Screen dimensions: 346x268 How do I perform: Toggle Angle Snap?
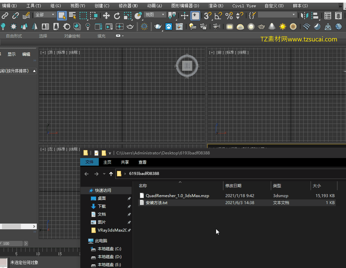pos(218,16)
